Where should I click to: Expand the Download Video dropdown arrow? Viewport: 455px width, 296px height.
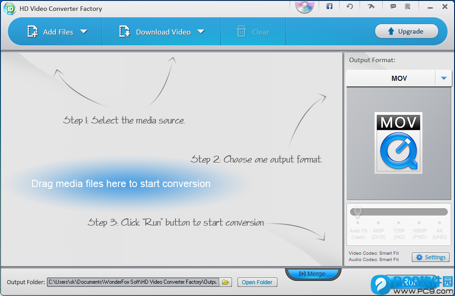(201, 32)
